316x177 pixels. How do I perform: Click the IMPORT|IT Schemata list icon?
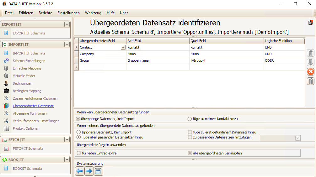click(x=6, y=53)
